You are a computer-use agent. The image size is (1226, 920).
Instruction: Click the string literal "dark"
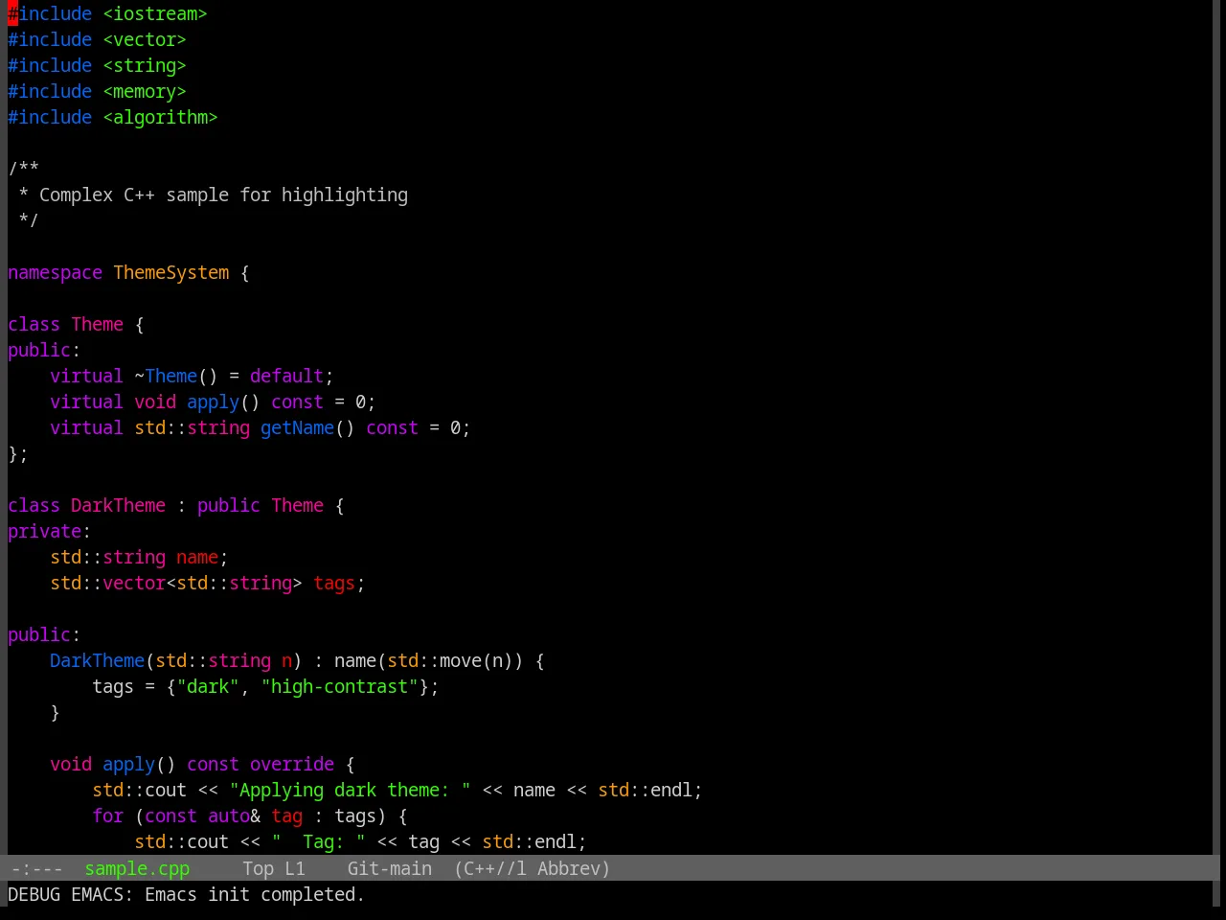coord(208,686)
